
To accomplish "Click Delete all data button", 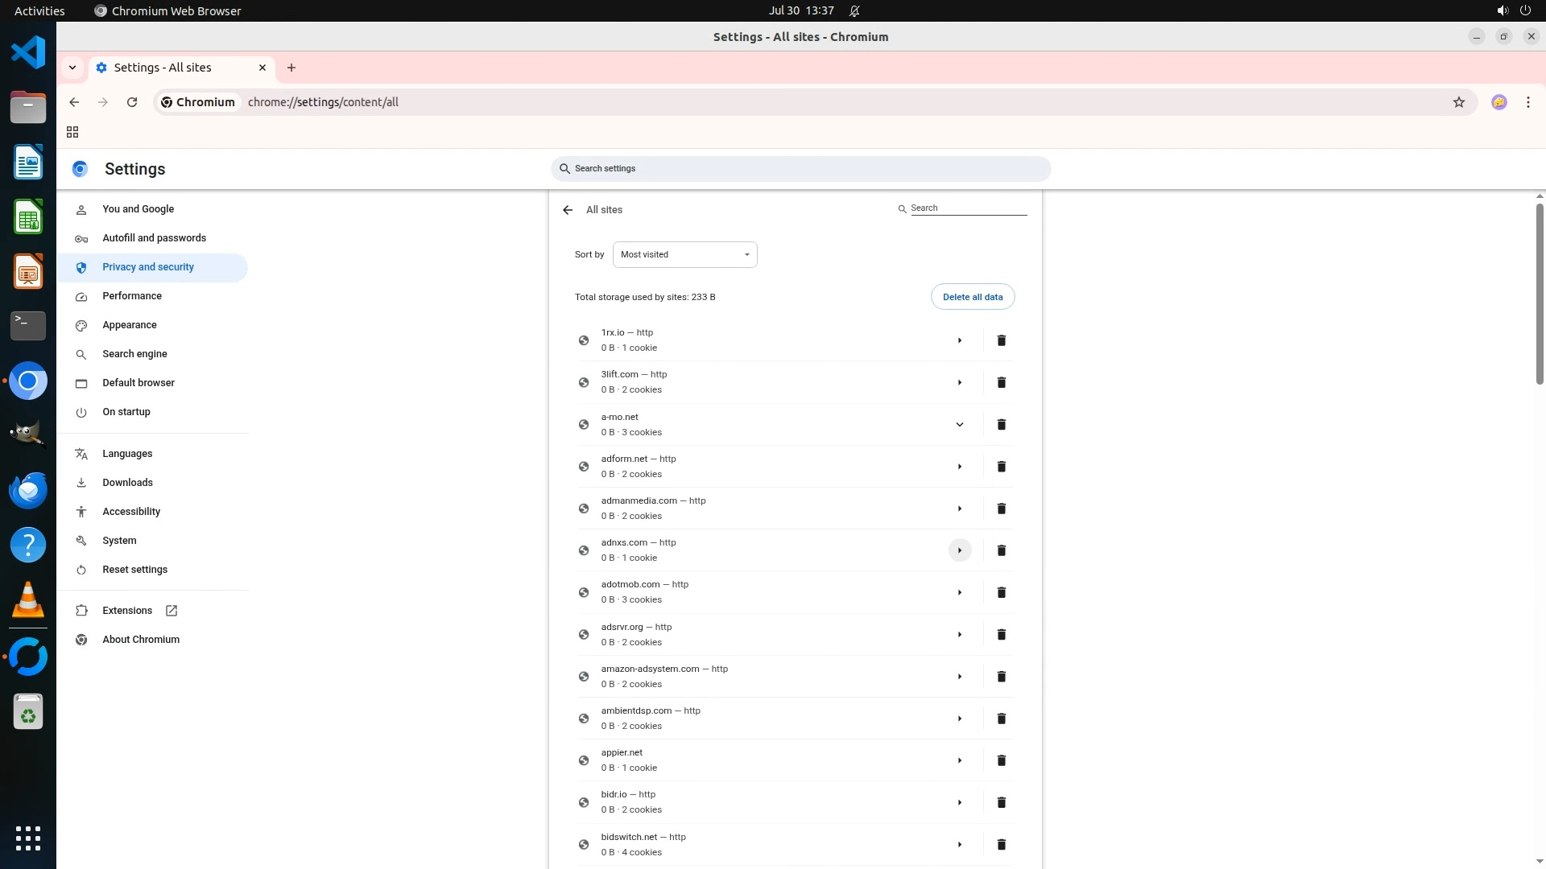I will [972, 297].
